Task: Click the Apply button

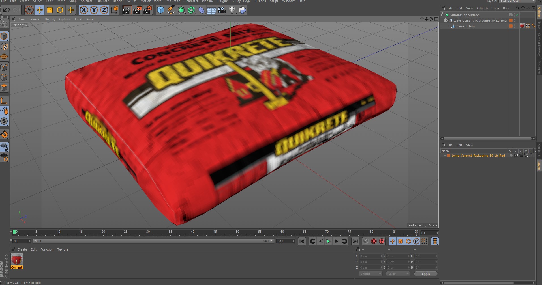Action: coord(426,274)
